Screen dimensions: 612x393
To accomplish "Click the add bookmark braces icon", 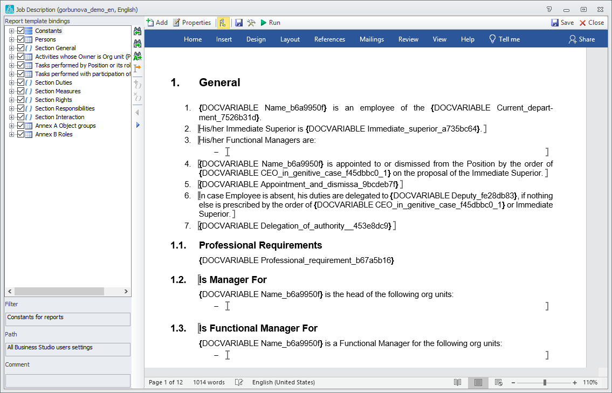I will [137, 84].
